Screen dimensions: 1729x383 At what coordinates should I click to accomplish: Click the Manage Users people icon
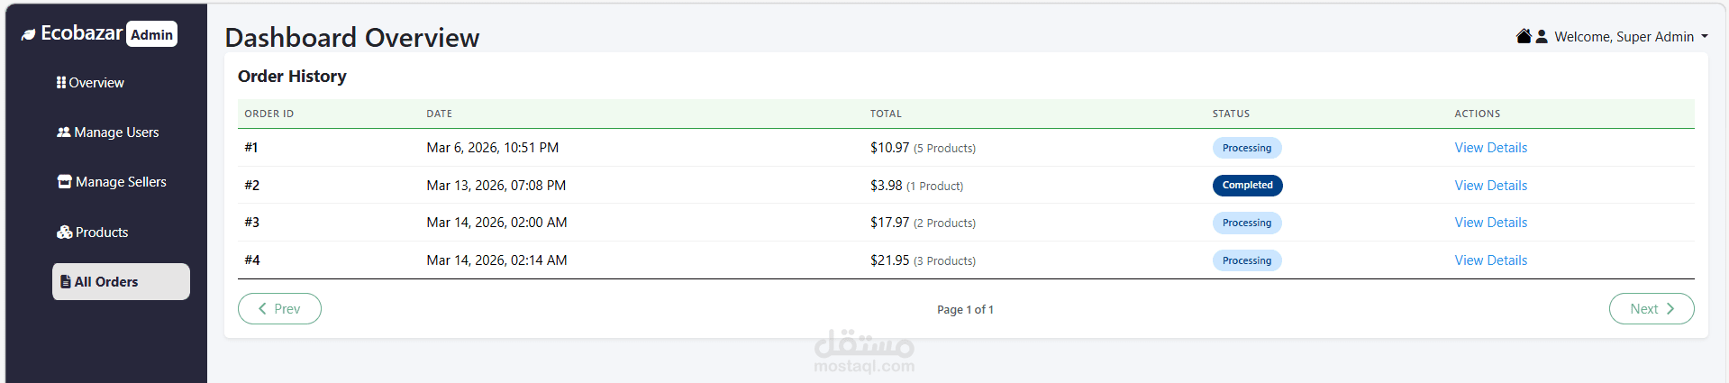click(x=63, y=132)
